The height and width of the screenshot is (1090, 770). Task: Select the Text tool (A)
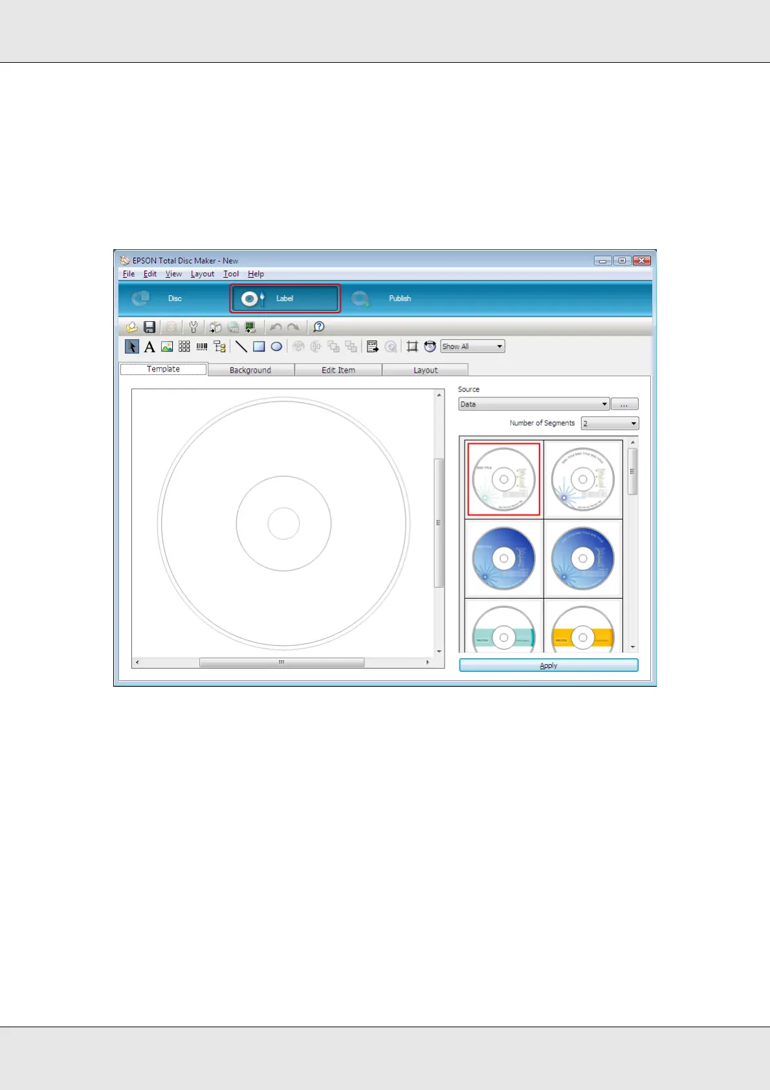pyautogui.click(x=149, y=346)
